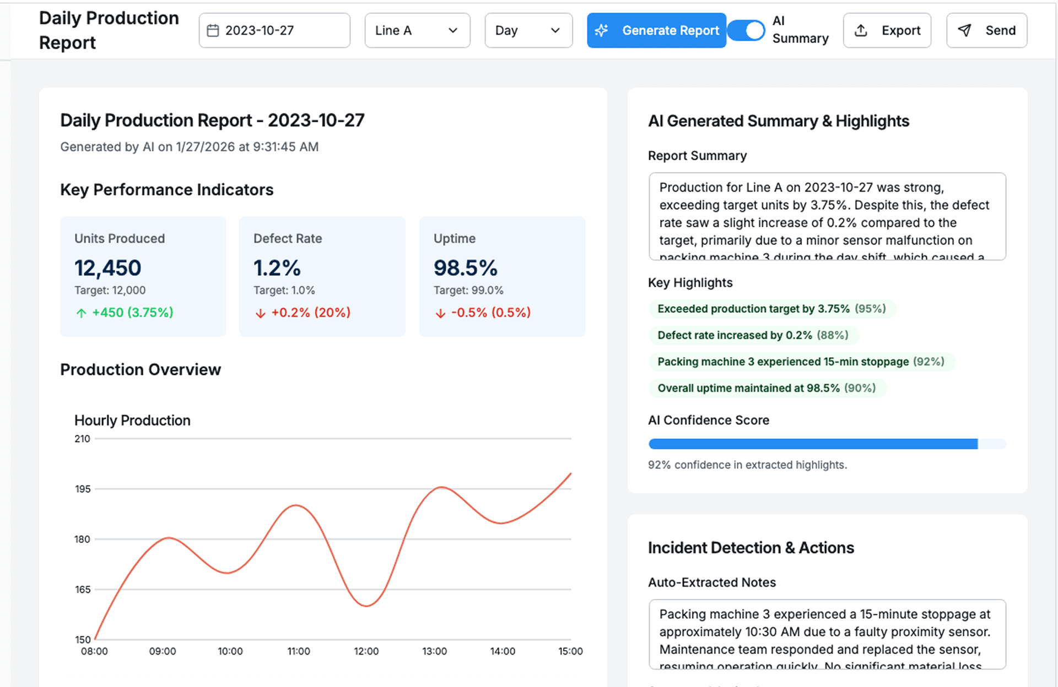Click the calendar icon in date field
This screenshot has width=1058, height=687.
[213, 30]
